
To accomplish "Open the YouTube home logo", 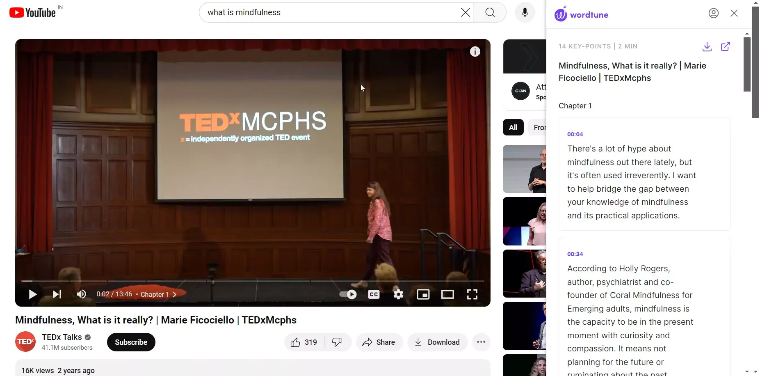I will pyautogui.click(x=32, y=13).
